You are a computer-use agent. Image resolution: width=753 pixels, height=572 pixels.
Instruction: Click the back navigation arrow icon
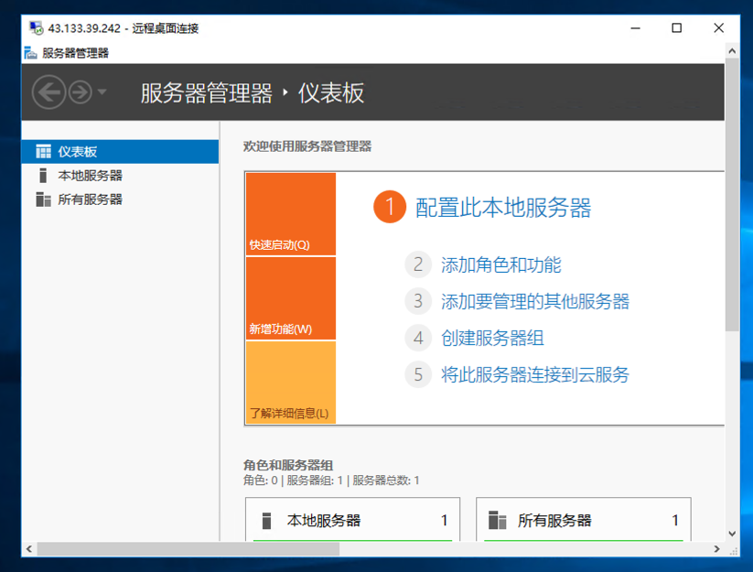tap(49, 92)
